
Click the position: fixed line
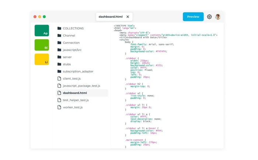coord(142,70)
